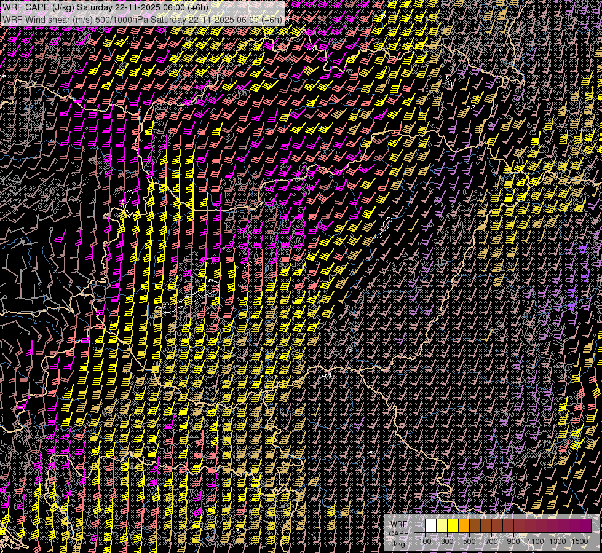Click the legend value 1100

pos(535,541)
